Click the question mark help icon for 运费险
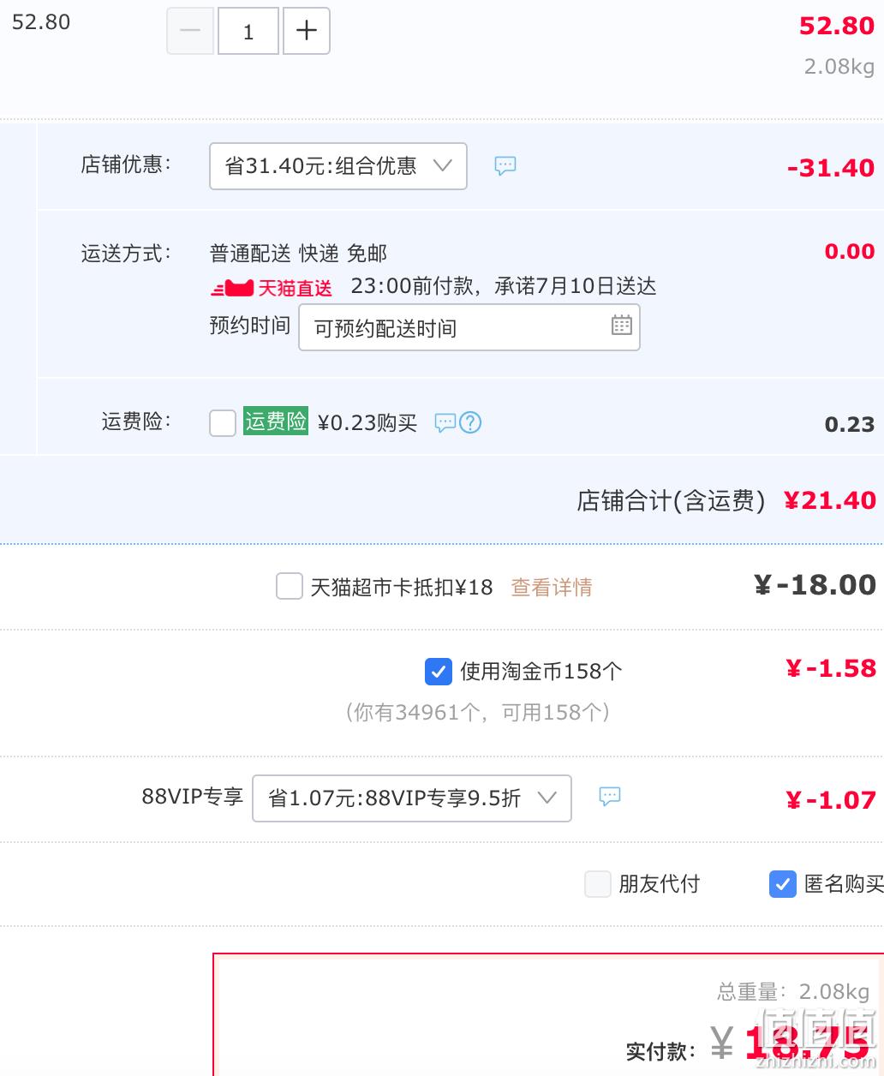Image resolution: width=884 pixels, height=1076 pixels. [x=470, y=422]
